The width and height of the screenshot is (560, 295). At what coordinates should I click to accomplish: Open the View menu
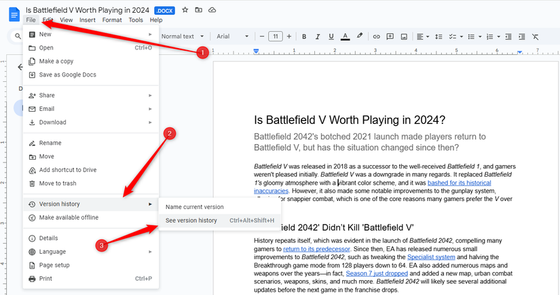click(66, 20)
